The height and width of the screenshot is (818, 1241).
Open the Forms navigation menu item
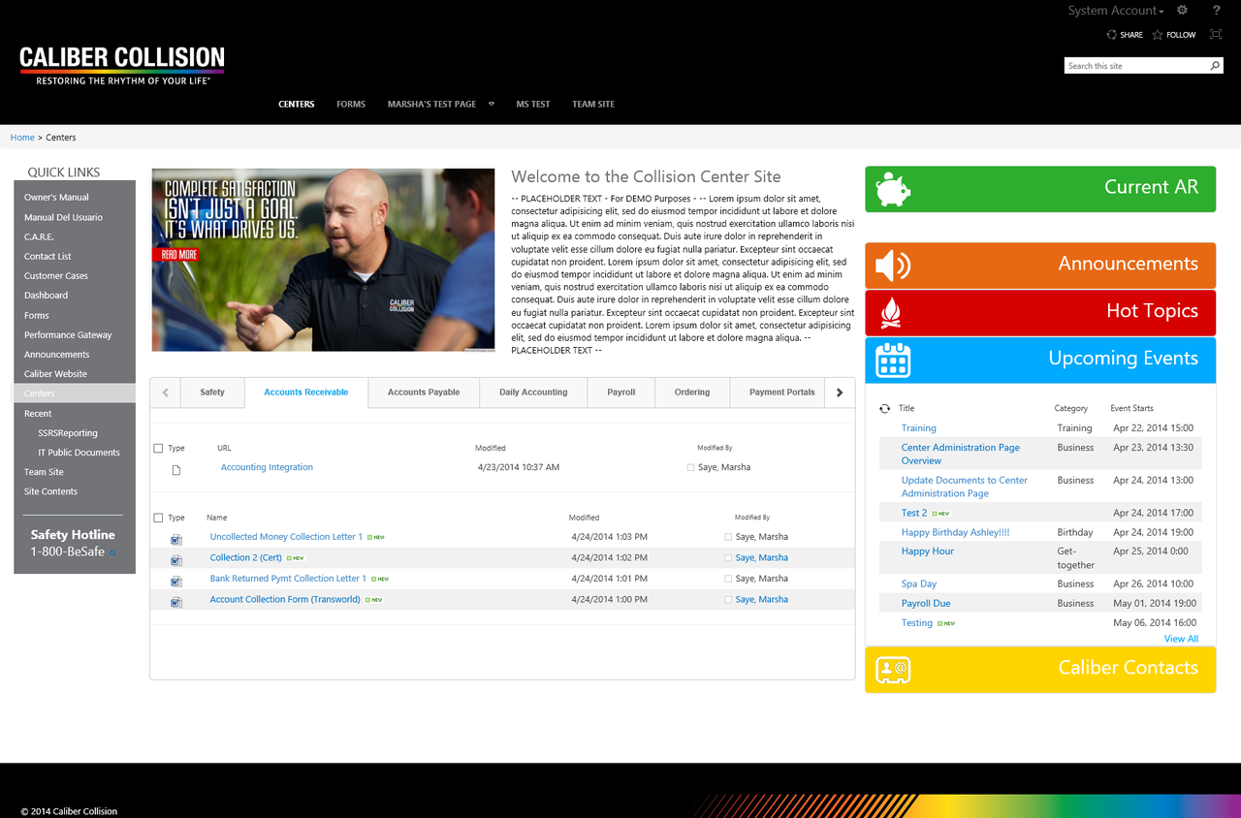coord(351,104)
